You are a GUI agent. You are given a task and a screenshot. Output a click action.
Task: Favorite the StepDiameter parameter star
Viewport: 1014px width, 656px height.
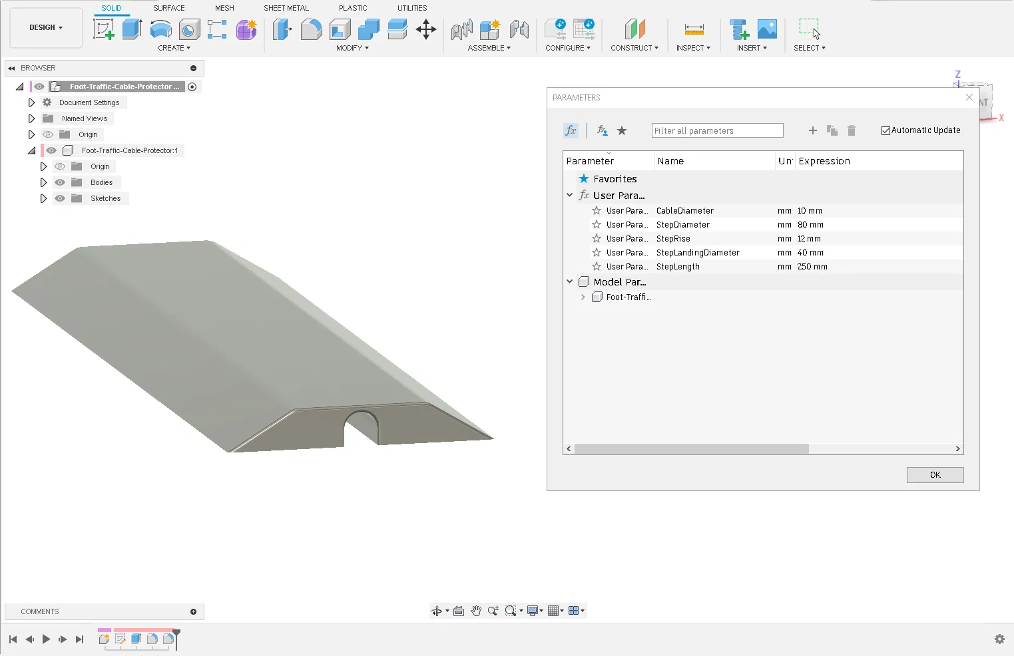(597, 224)
